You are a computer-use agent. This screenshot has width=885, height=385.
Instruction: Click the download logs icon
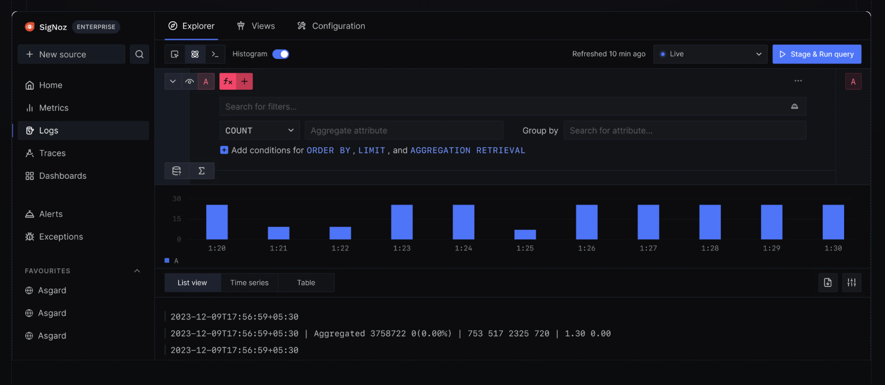(x=828, y=282)
